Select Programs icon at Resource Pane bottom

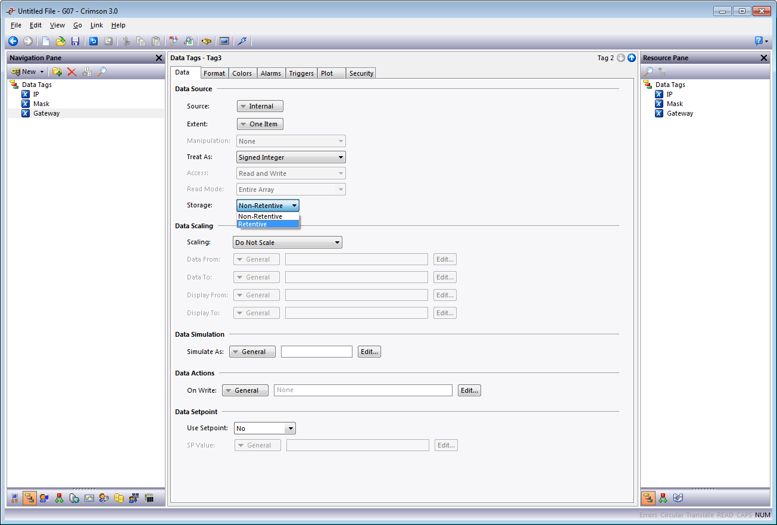(x=663, y=498)
